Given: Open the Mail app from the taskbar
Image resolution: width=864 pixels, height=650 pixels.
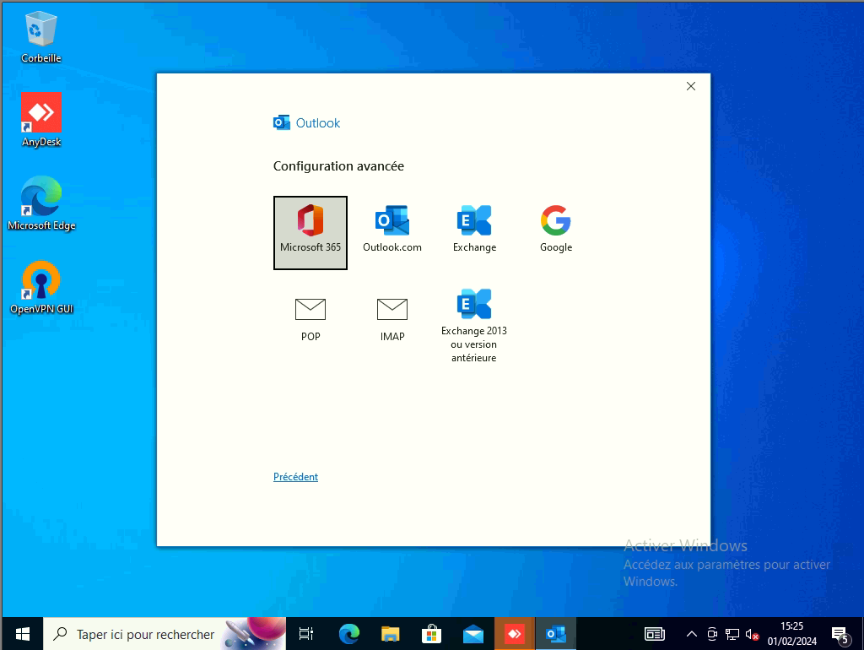Looking at the screenshot, I should [x=472, y=634].
